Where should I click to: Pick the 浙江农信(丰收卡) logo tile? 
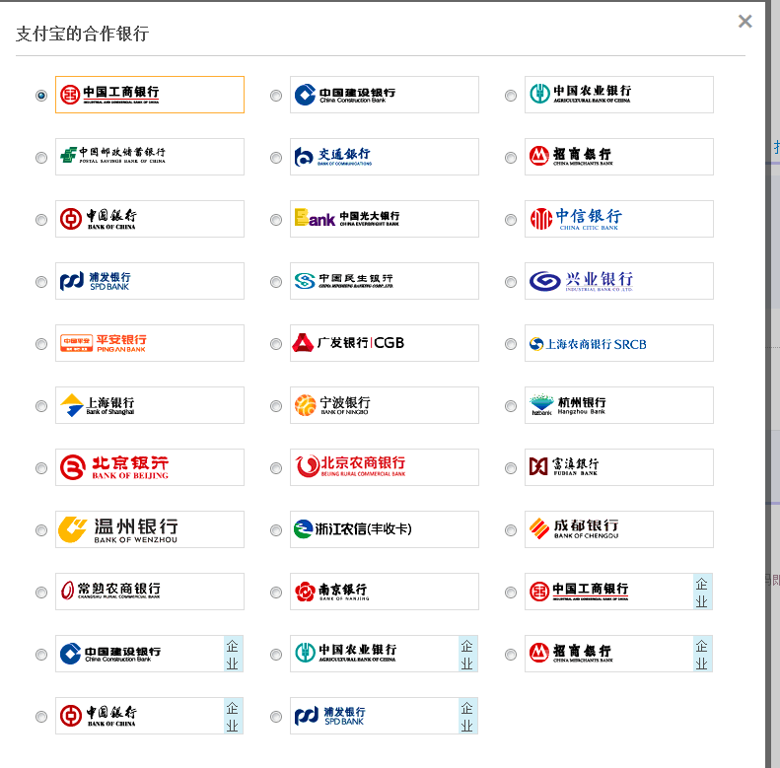point(385,529)
